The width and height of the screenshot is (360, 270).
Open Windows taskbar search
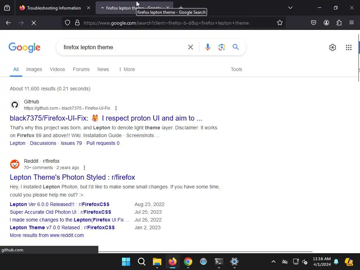(x=141, y=262)
